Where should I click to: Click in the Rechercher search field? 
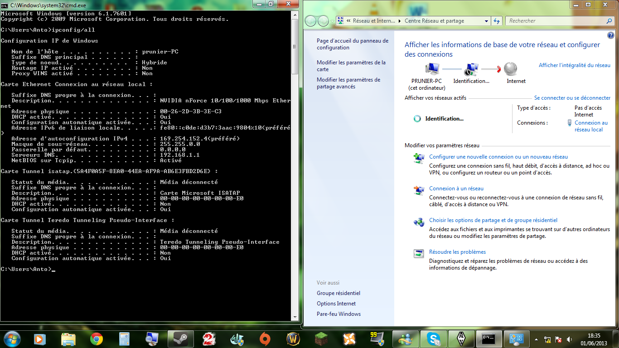tap(555, 21)
